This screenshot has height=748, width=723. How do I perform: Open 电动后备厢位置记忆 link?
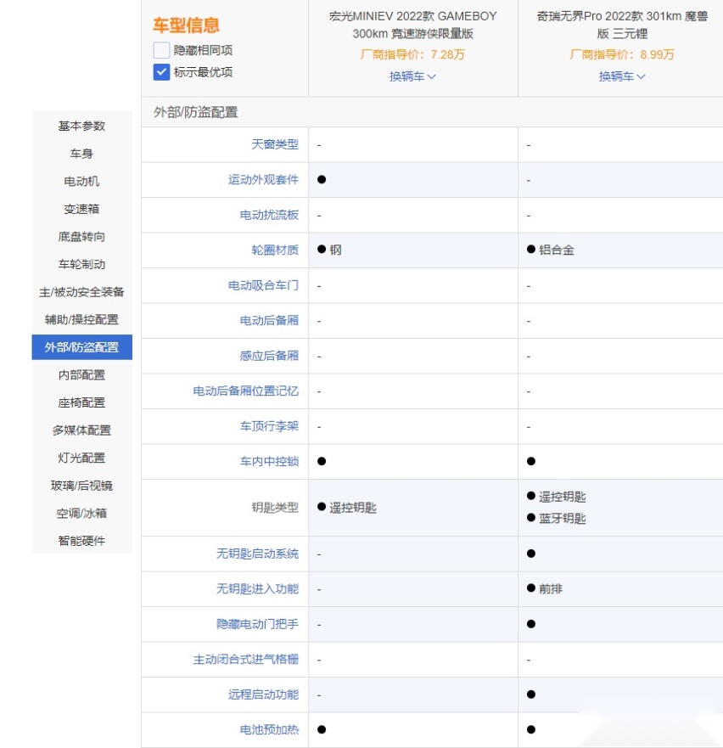click(x=245, y=391)
